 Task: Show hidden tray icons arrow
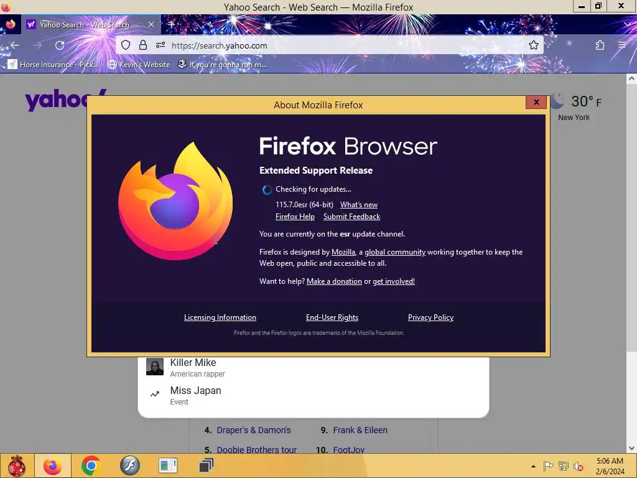(x=533, y=466)
